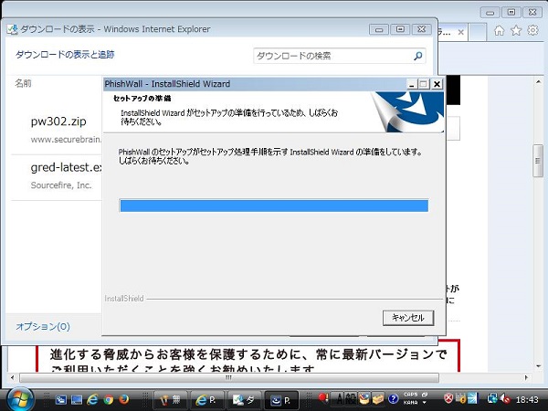
Task: Switch to the 無 taskbar button
Action: 171,400
